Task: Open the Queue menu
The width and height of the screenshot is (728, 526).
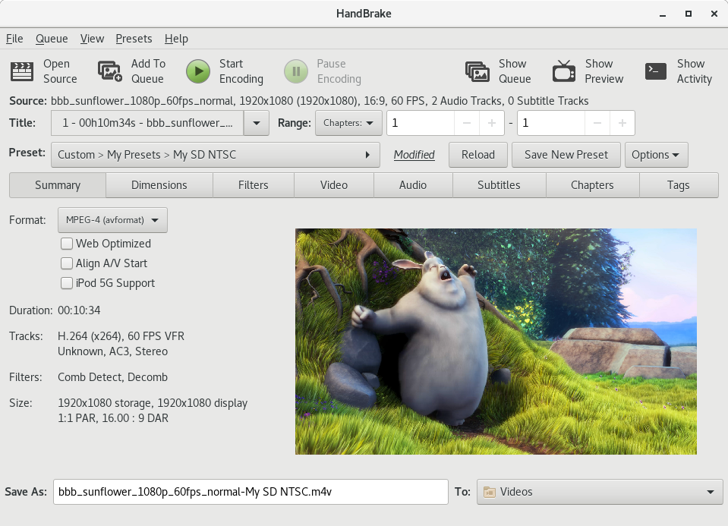Action: 52,39
